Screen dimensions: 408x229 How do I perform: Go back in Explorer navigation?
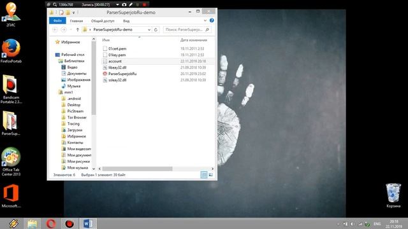point(55,30)
